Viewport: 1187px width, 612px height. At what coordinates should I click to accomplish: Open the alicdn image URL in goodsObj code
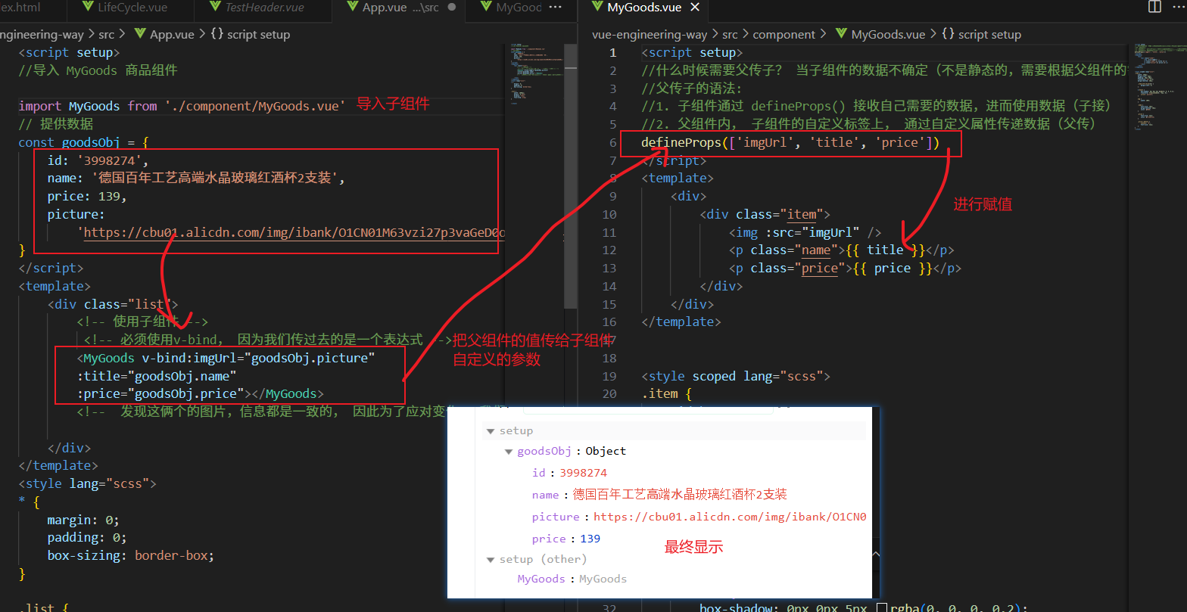coord(294,232)
